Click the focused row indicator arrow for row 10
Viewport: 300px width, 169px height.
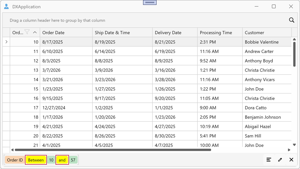click(x=6, y=42)
